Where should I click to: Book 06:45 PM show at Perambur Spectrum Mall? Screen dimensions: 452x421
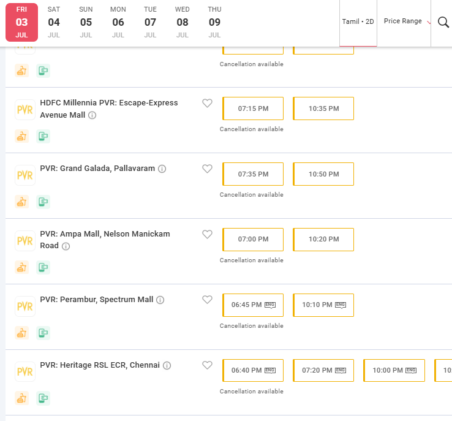253,305
